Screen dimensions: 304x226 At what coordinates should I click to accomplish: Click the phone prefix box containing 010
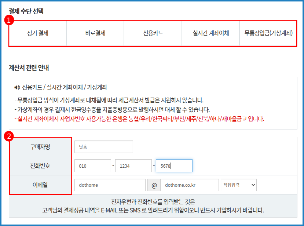[x=92, y=165]
